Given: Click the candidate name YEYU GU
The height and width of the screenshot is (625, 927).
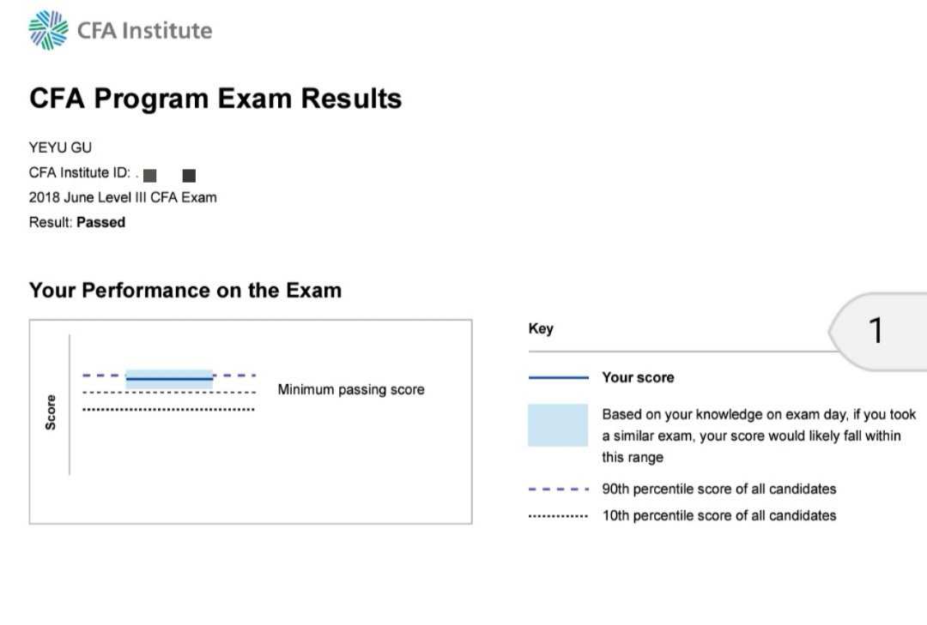Looking at the screenshot, I should [60, 147].
